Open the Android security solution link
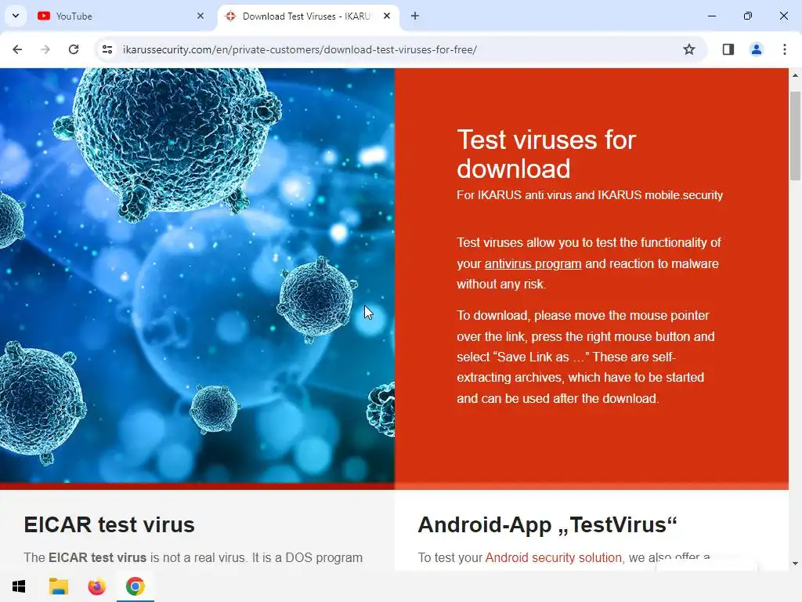 coord(554,557)
